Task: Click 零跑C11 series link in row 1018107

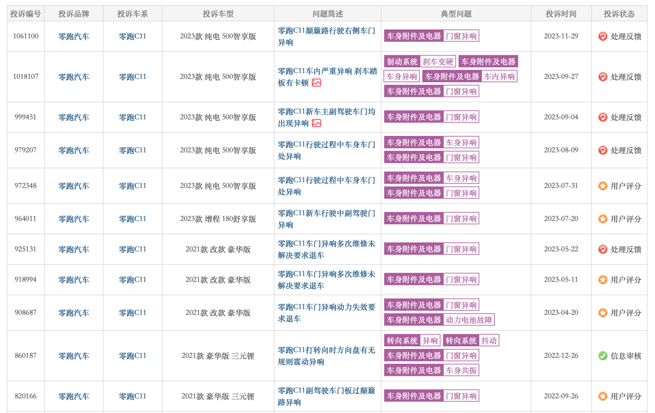Action: (x=133, y=77)
